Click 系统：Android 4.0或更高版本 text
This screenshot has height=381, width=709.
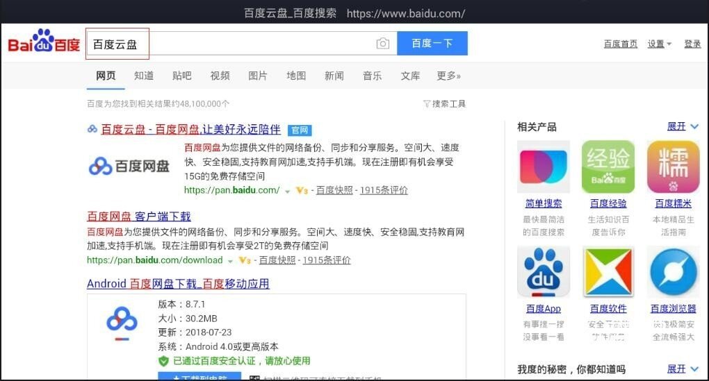coord(218,347)
